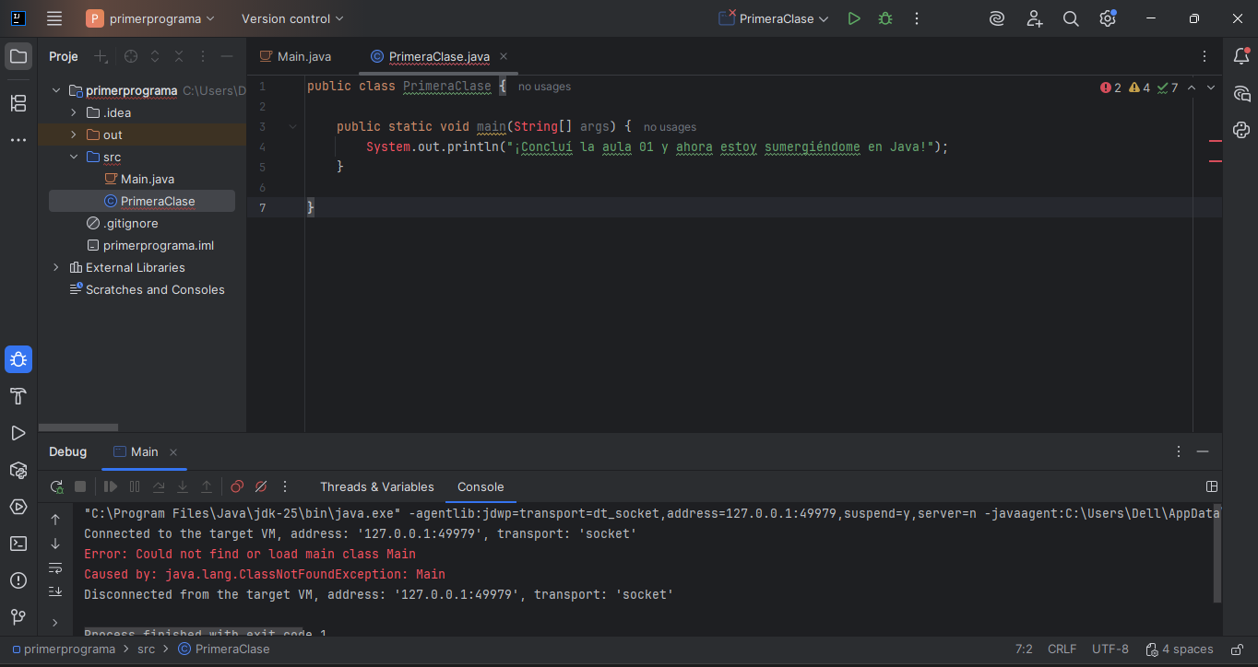The width and height of the screenshot is (1258, 667).
Task: Switch to the Main.java editor tab
Action: [303, 56]
